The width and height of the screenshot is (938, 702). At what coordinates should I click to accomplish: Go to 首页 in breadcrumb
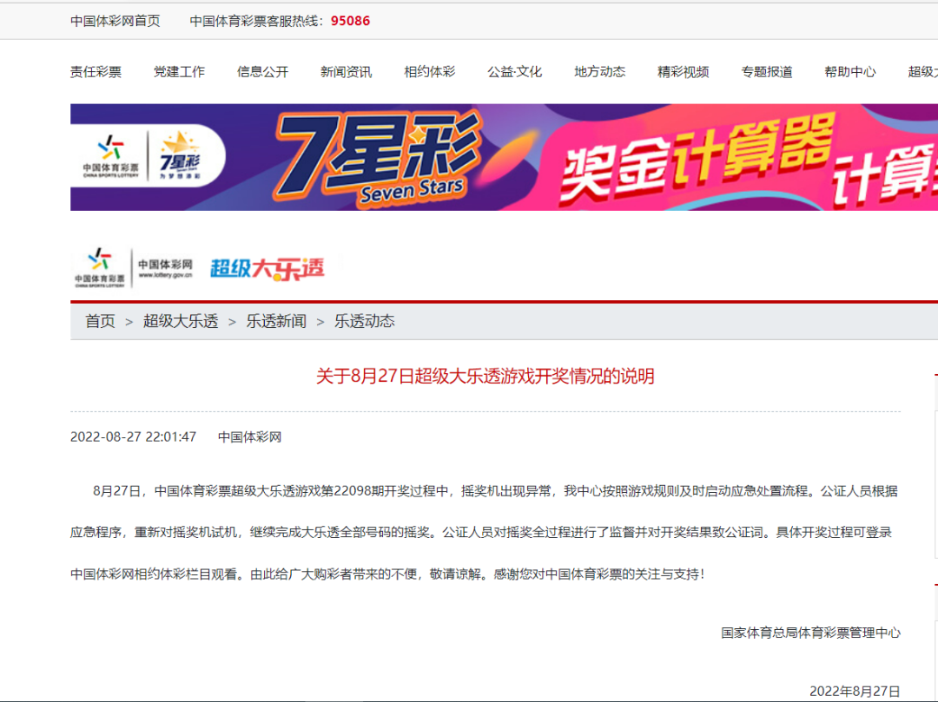100,321
